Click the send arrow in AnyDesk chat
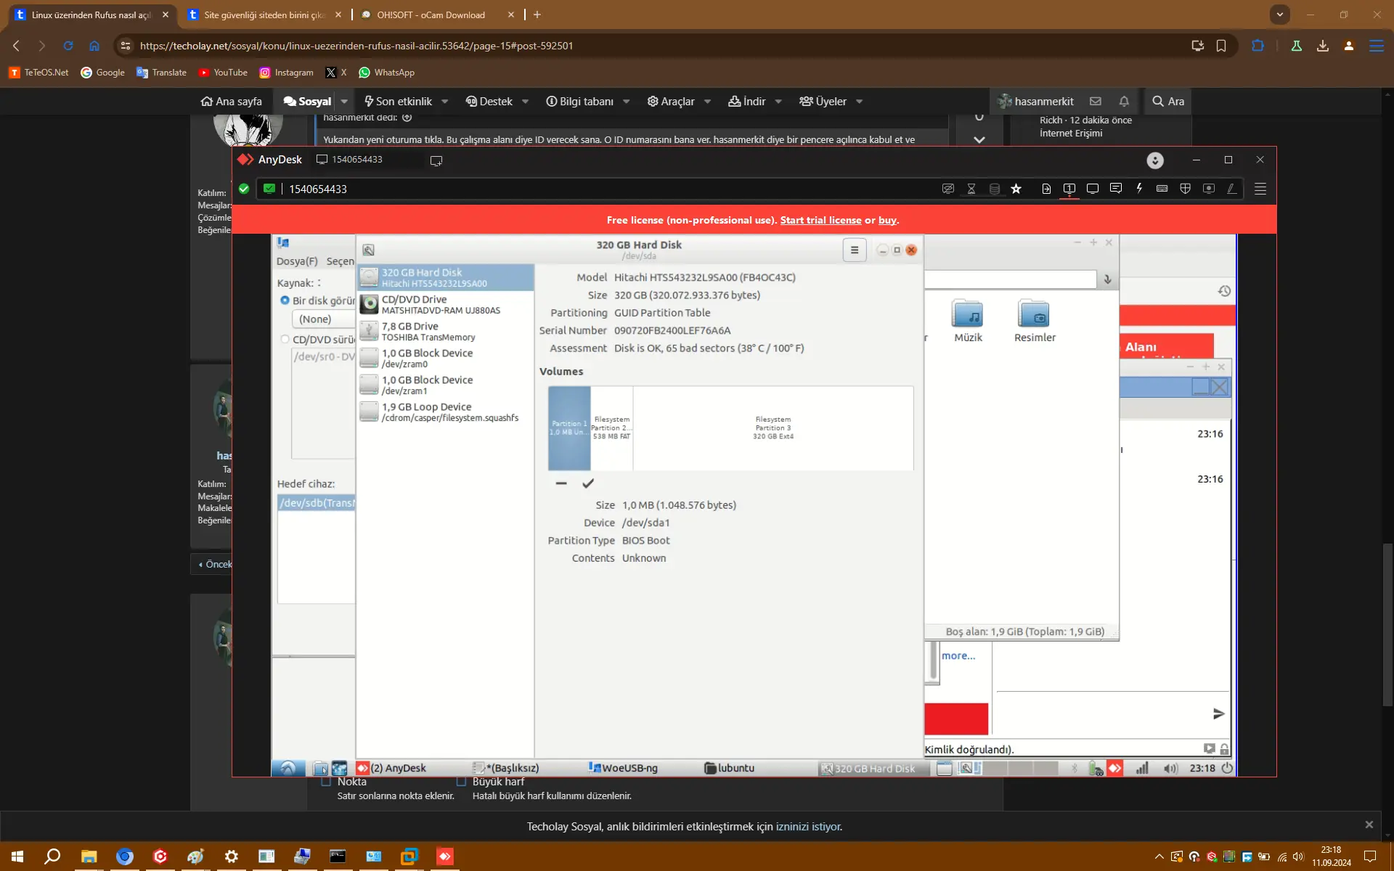The width and height of the screenshot is (1394, 871). coord(1219,714)
